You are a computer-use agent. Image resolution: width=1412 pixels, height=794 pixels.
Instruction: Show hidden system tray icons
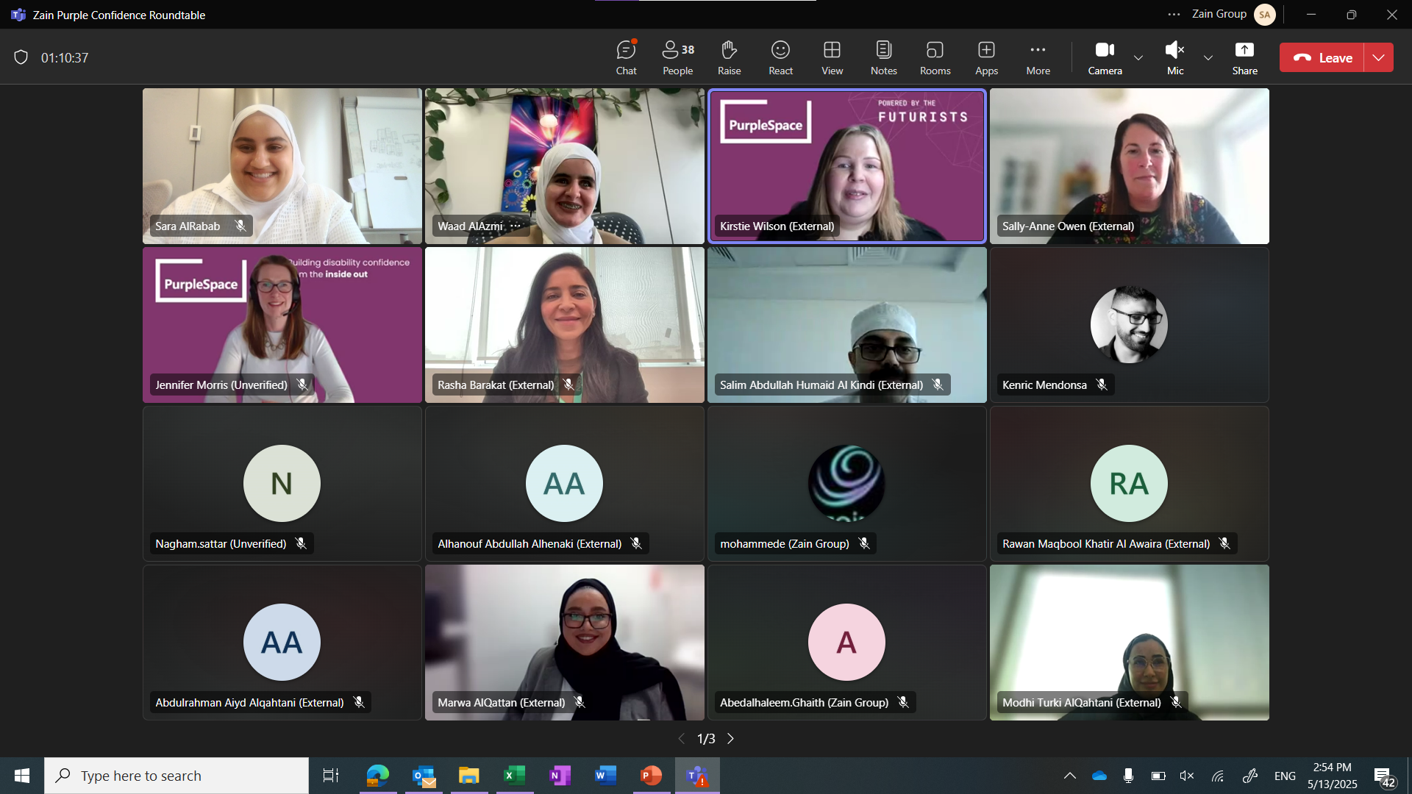[x=1070, y=776]
